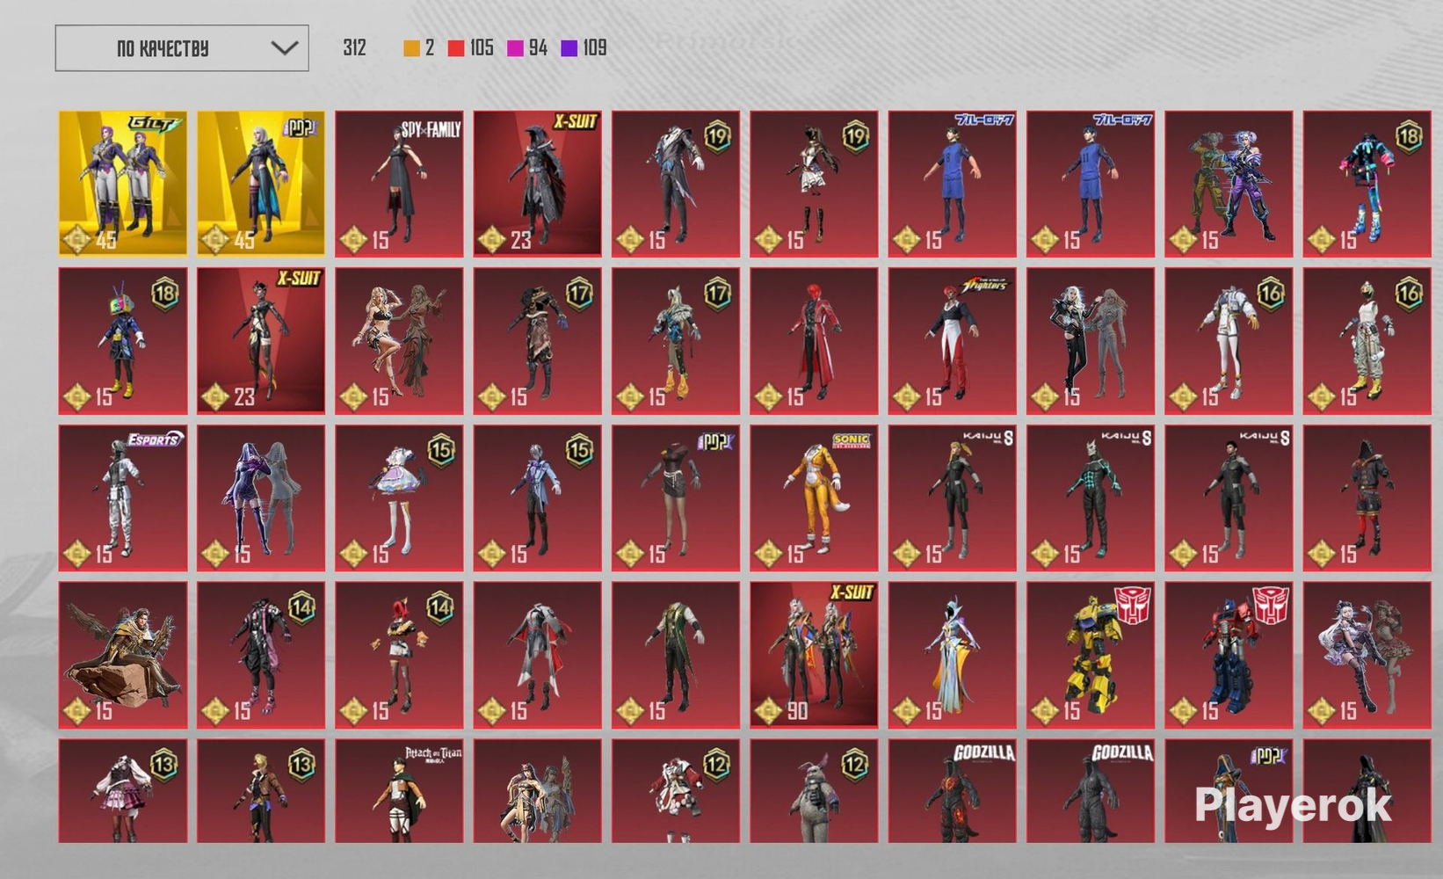Open the ESPORTS white outfit card

pos(123,498)
